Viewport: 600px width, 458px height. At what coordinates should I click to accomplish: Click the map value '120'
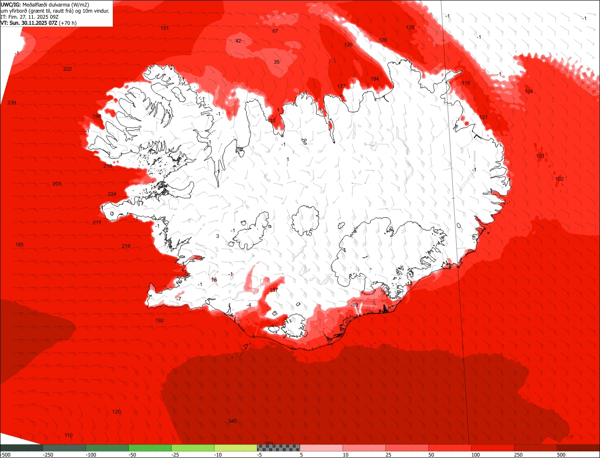tap(116, 412)
